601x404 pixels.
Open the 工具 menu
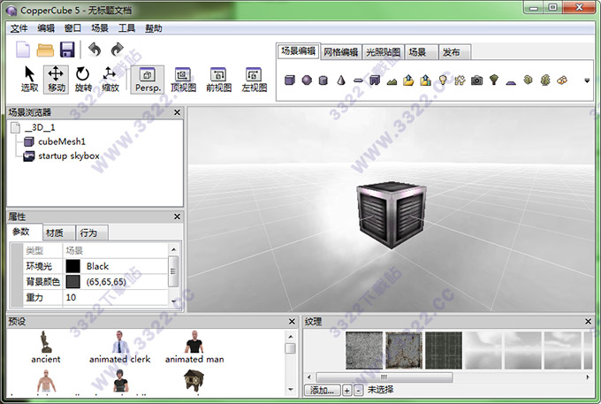(126, 28)
